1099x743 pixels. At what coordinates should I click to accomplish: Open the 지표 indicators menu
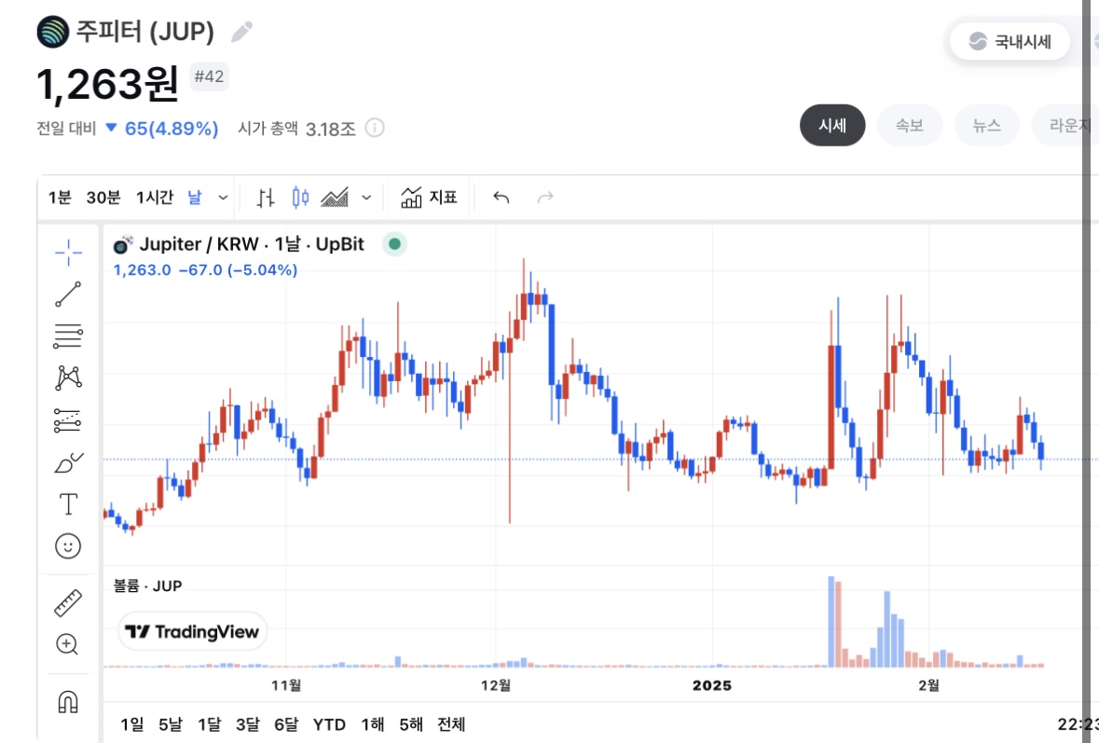[x=429, y=198]
